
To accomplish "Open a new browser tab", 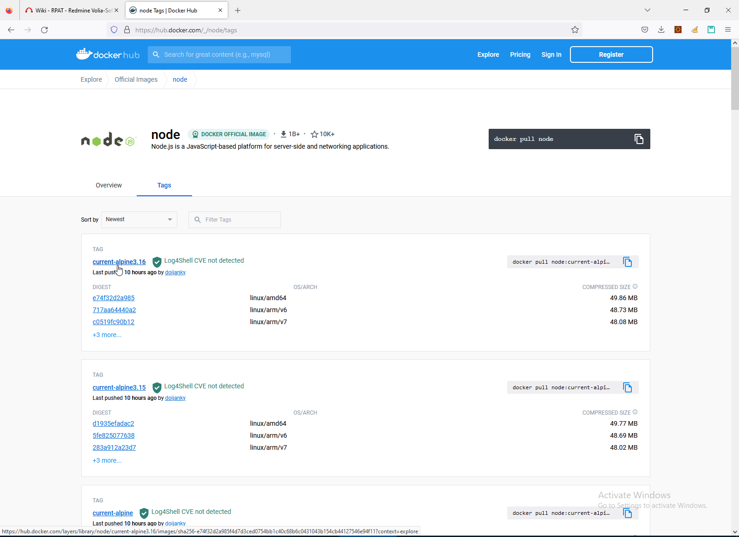I will pos(238,10).
